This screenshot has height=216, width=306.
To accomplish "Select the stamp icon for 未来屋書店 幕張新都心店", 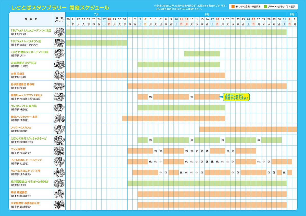I will [x=59, y=205].
